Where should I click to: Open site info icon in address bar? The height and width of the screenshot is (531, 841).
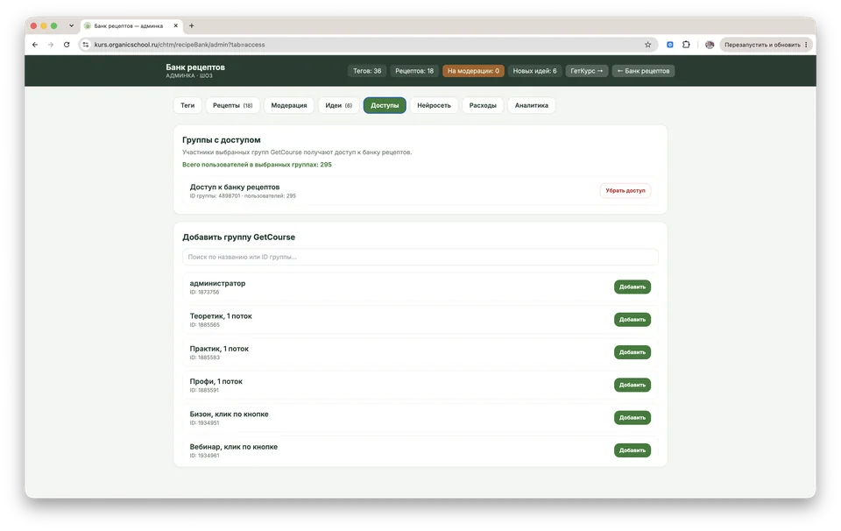click(x=86, y=45)
